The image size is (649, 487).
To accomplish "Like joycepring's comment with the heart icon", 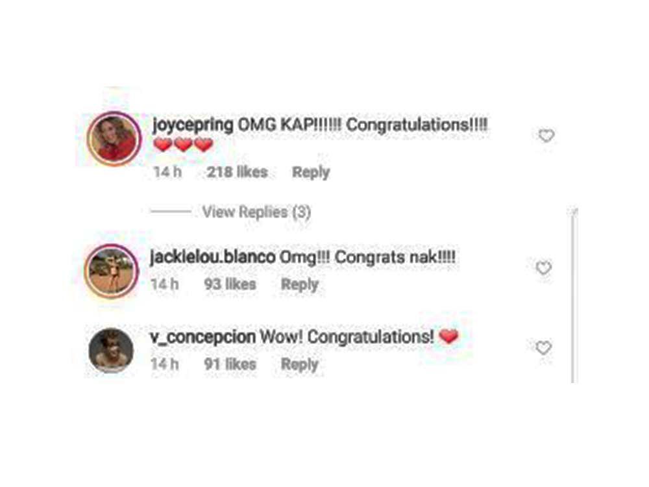I will point(546,136).
